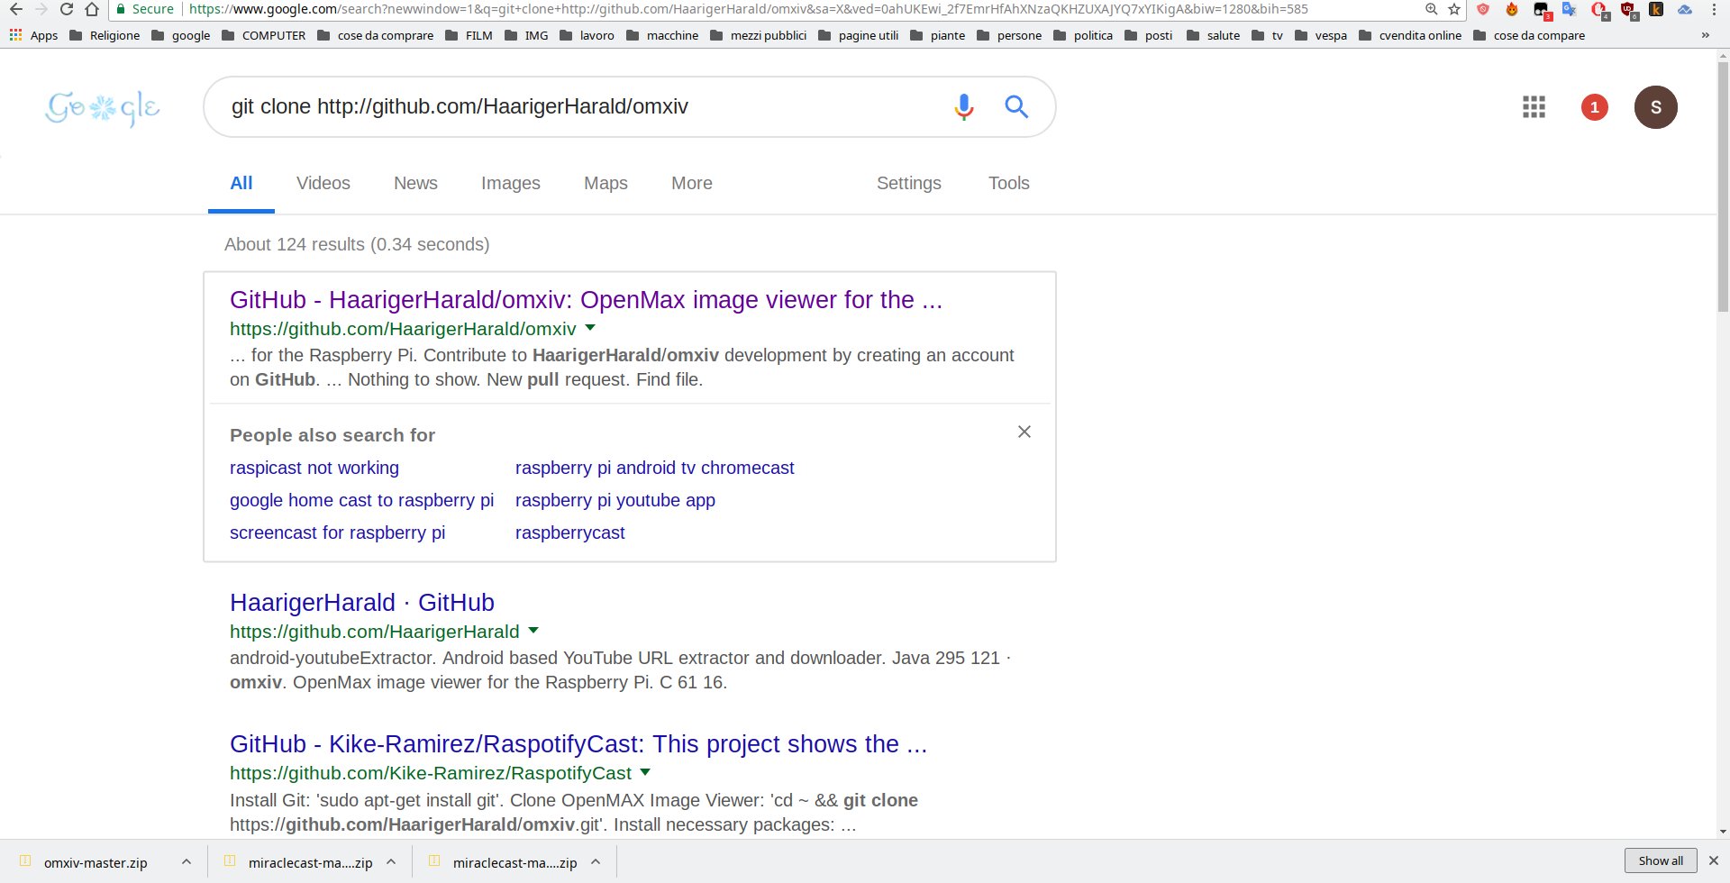Search for raspberry pi youtube app

tap(615, 500)
